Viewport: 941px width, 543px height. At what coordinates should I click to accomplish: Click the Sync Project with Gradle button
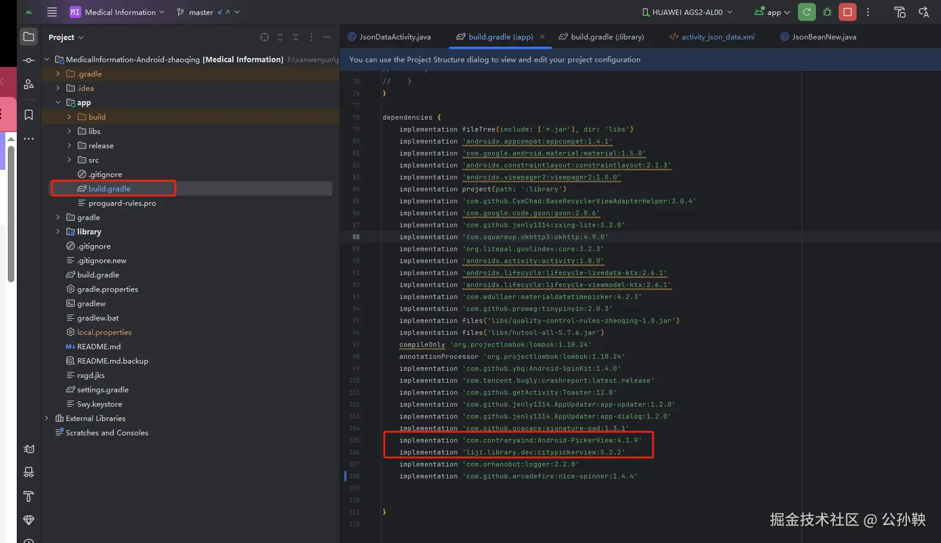(x=806, y=12)
